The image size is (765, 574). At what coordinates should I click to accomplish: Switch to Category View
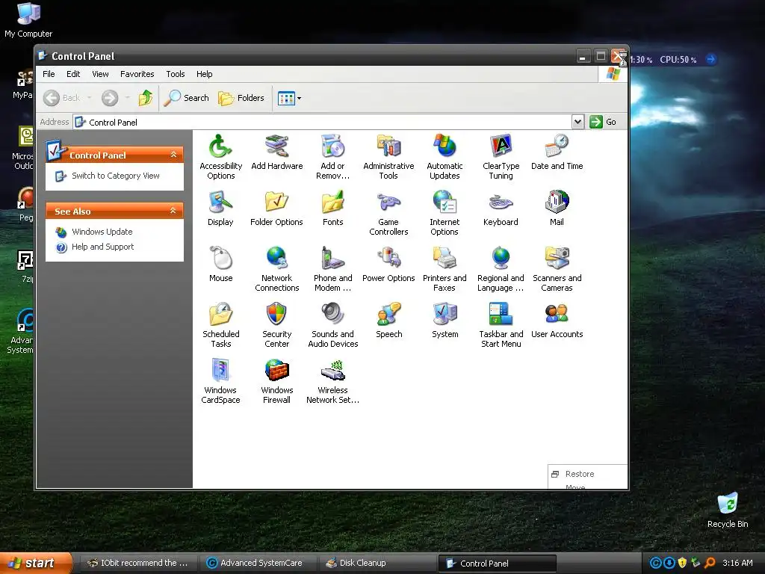pos(115,176)
